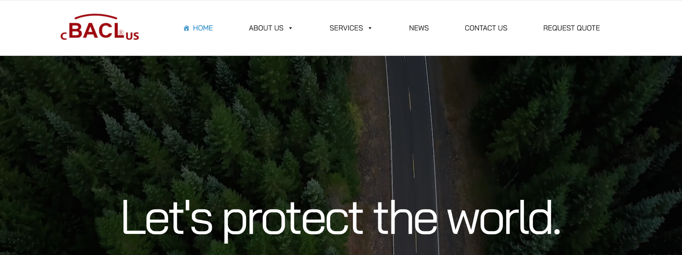Click the blue house icon beside HOME
Viewport: 682px width, 255px height.
[x=186, y=28]
